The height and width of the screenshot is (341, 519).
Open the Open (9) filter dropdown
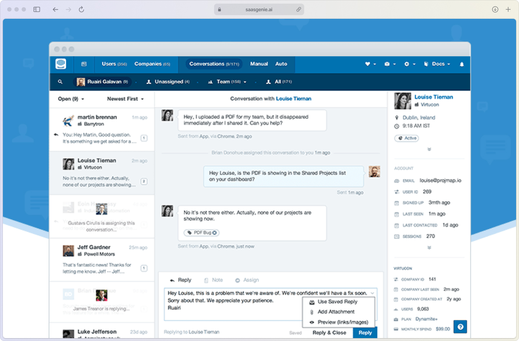(70, 99)
